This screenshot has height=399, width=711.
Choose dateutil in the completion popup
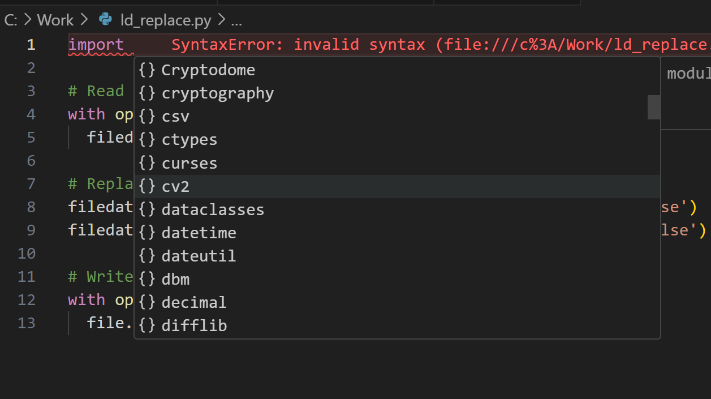point(199,256)
